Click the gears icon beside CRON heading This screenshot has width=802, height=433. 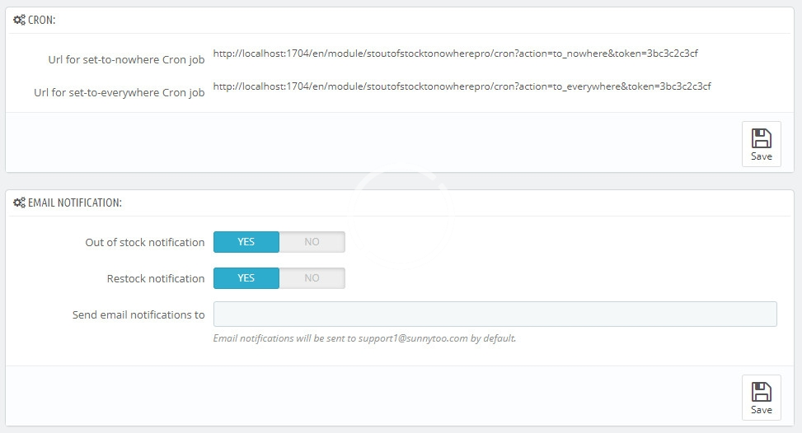(x=19, y=20)
